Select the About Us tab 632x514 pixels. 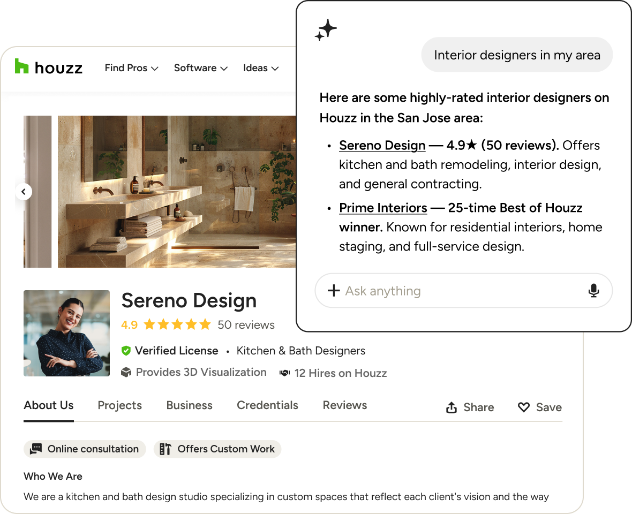[x=48, y=405]
